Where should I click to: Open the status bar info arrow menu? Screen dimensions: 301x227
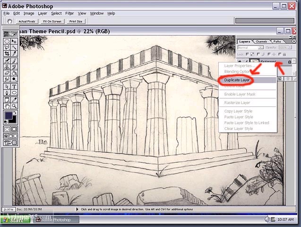click(x=77, y=209)
